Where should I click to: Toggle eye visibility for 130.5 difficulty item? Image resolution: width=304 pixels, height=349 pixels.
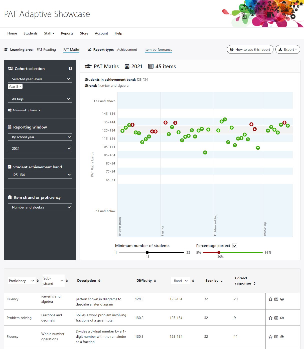(282, 337)
